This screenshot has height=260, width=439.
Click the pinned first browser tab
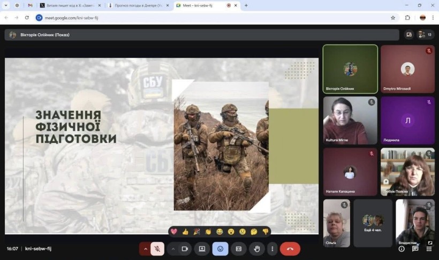[17, 5]
